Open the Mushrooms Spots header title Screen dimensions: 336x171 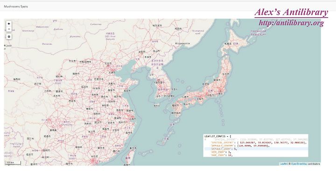tap(16, 7)
